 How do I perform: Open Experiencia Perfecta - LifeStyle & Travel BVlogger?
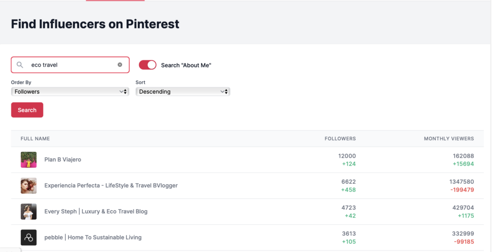tap(111, 186)
